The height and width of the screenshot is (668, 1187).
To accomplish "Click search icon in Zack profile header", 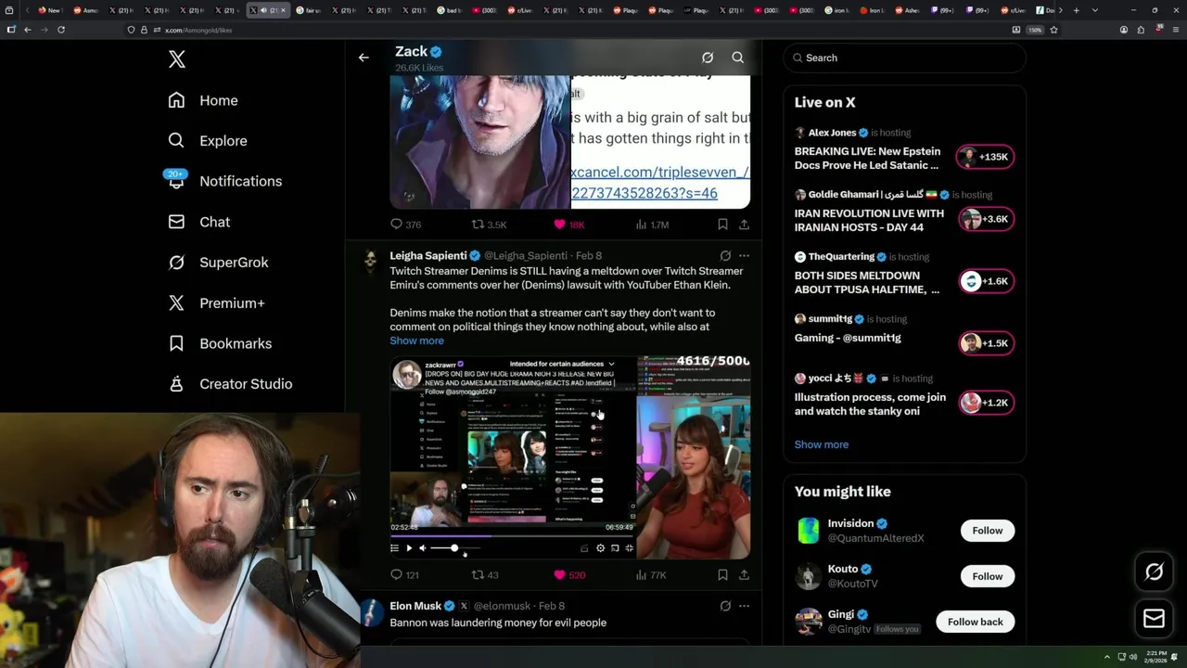I will click(738, 58).
